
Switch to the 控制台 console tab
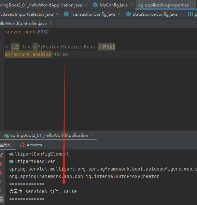coord(6,145)
